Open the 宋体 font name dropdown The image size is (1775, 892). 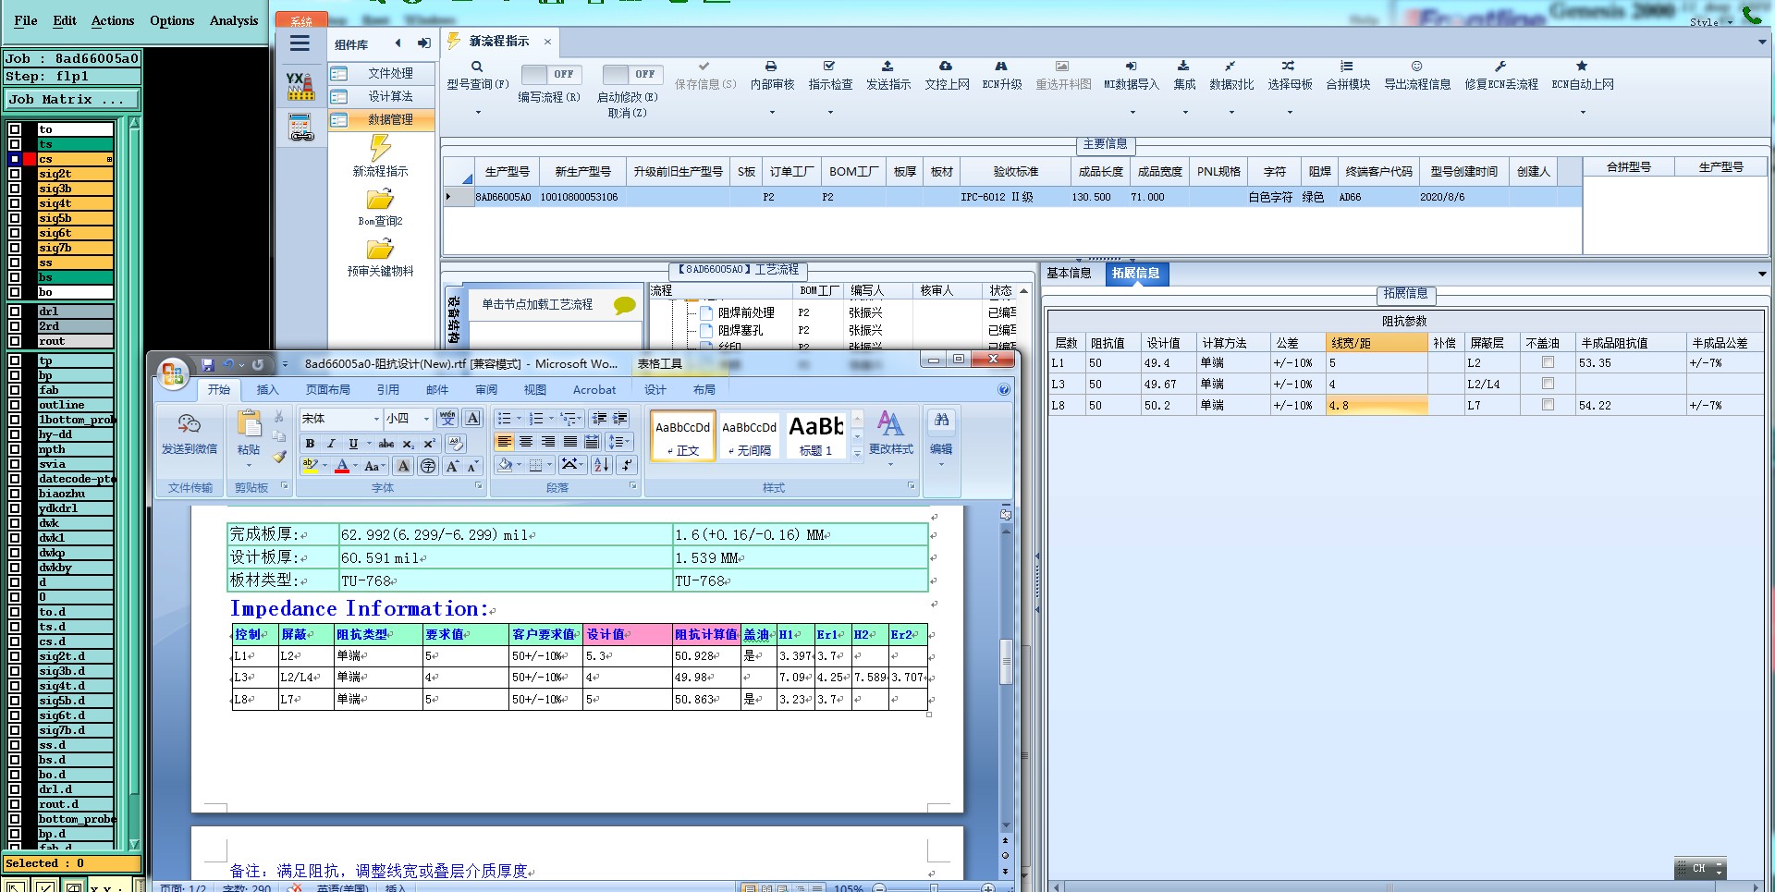[376, 419]
